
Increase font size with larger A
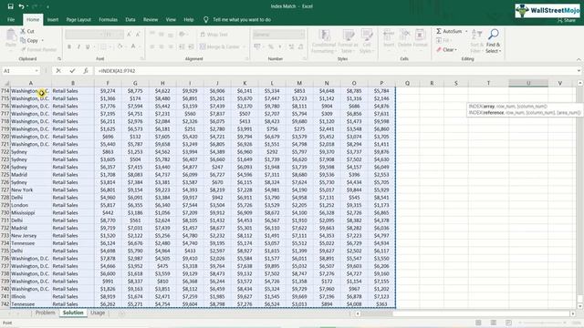click(x=129, y=35)
